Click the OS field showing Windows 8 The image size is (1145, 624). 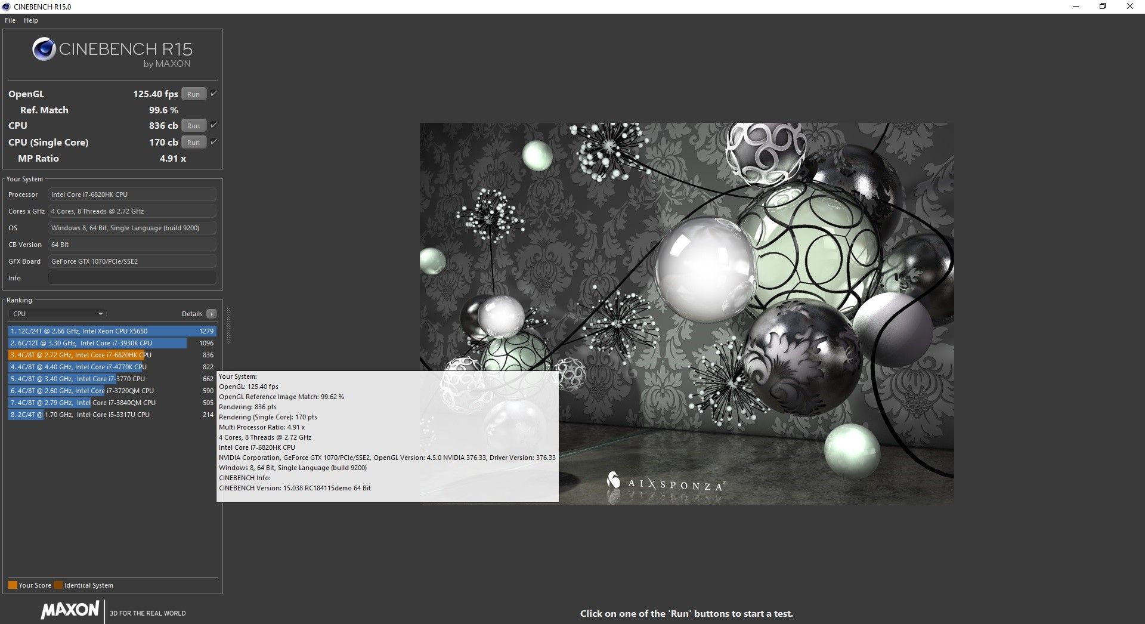[x=132, y=228]
